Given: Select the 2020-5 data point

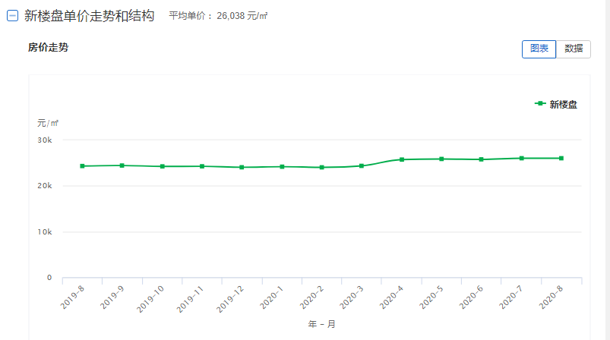Looking at the screenshot, I should tap(442, 159).
